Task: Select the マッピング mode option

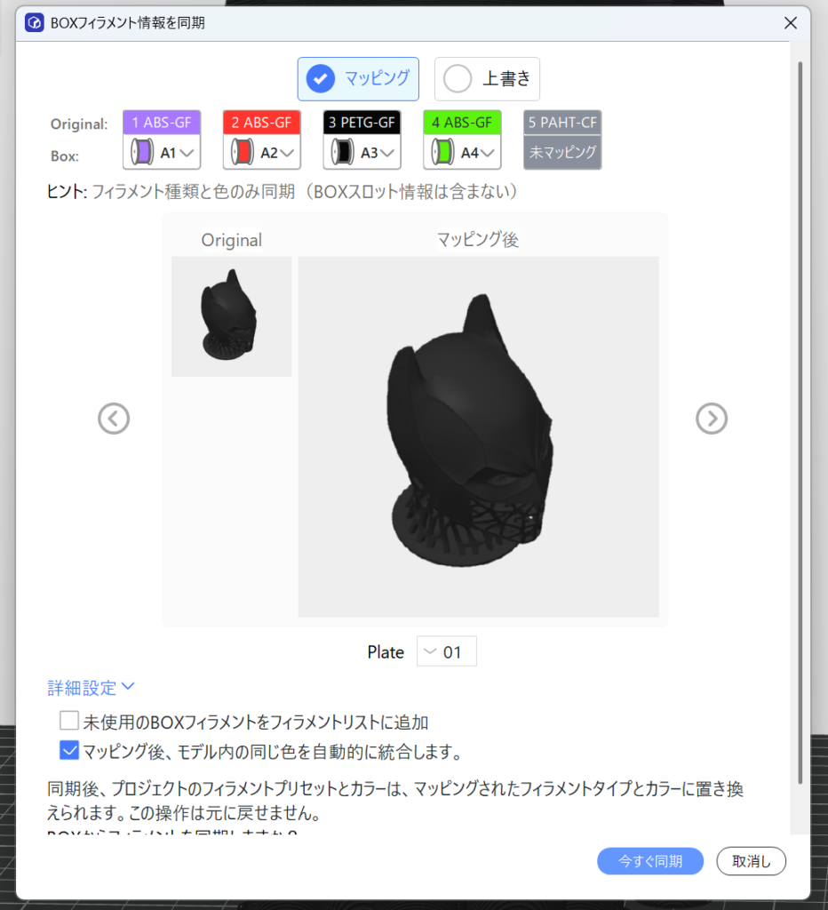Action: coord(358,79)
